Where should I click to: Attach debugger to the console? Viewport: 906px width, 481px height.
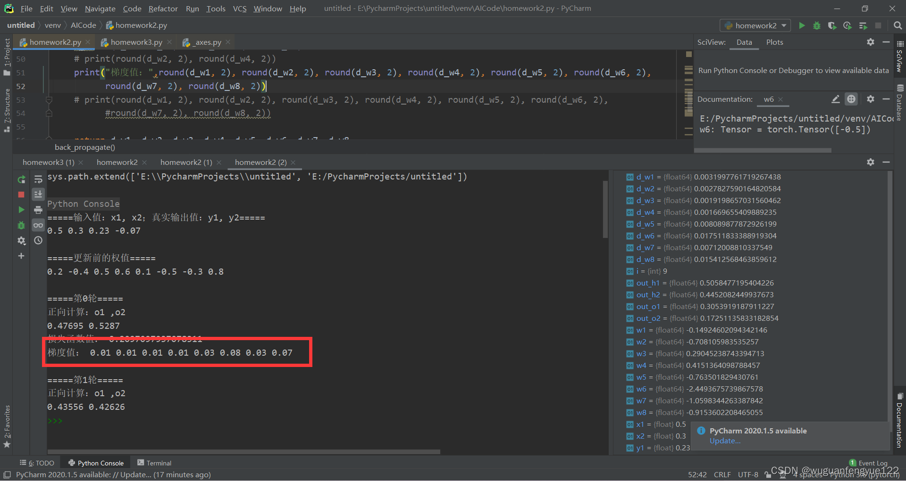coord(21,225)
